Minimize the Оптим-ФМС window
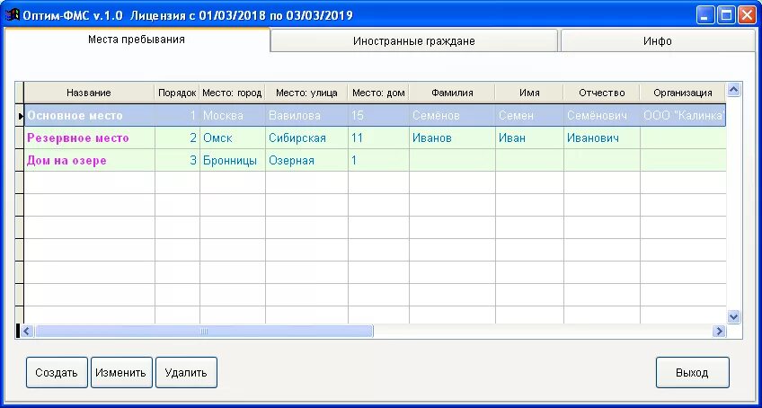 [705, 15]
